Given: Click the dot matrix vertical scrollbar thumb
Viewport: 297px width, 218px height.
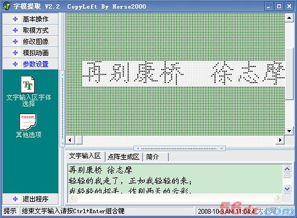Looking at the screenshot, I should pyautogui.click(x=289, y=74).
